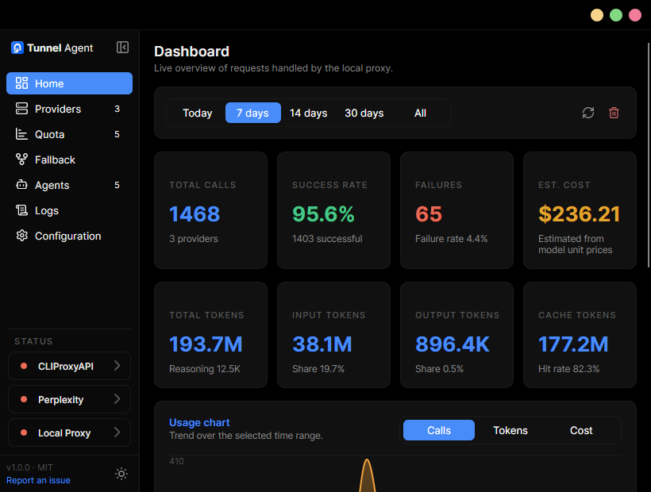The height and width of the screenshot is (492, 651).
Task: Expand the CLIProxyAPI status chevron
Action: pos(117,366)
